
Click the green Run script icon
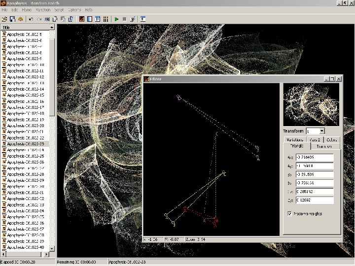tap(116, 19)
